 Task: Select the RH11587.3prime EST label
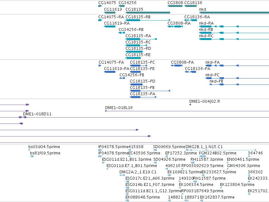click(x=207, y=159)
